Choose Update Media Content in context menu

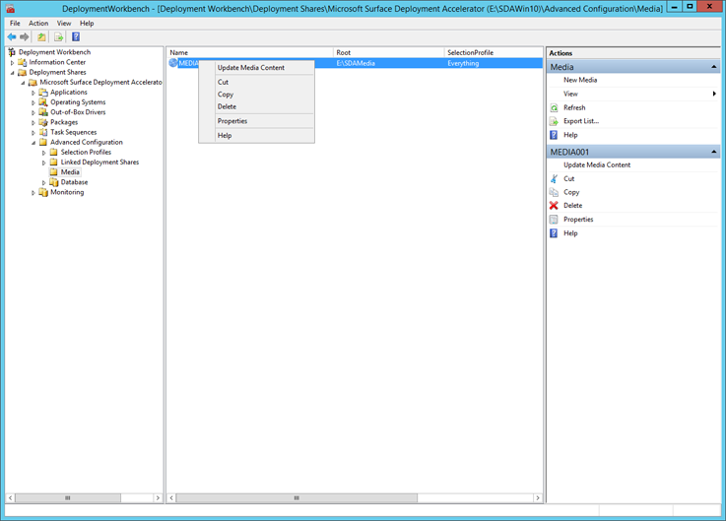(250, 68)
